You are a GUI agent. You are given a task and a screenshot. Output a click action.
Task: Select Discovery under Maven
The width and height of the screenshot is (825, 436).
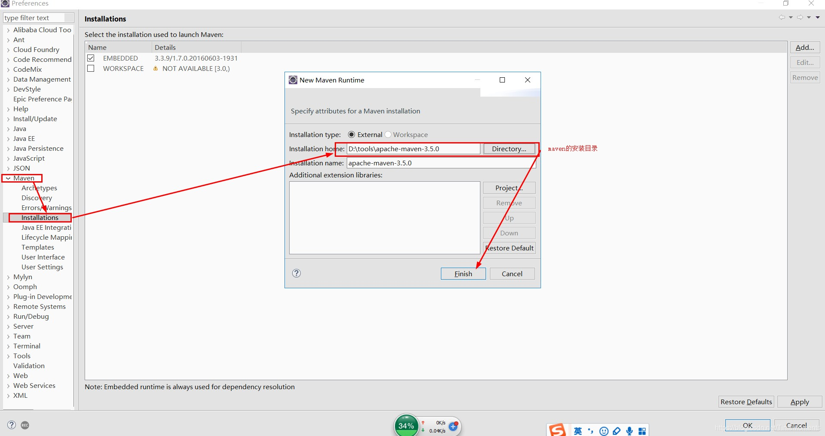tap(37, 198)
